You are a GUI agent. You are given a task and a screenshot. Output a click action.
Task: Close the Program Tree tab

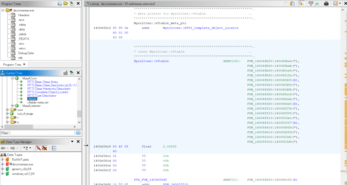coord(24,65)
